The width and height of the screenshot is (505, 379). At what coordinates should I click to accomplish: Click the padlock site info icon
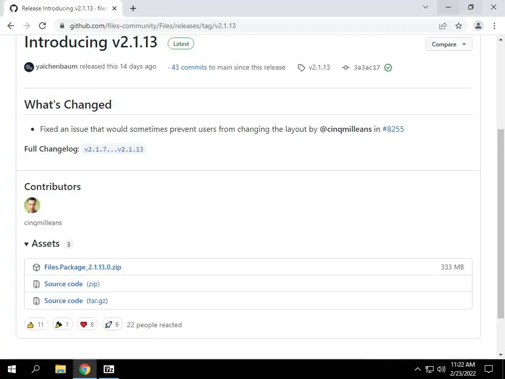62,26
